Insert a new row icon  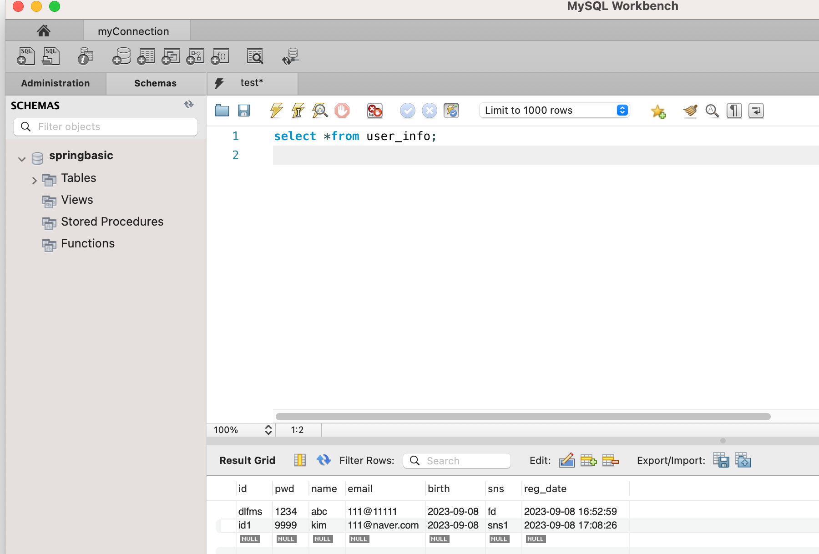588,460
